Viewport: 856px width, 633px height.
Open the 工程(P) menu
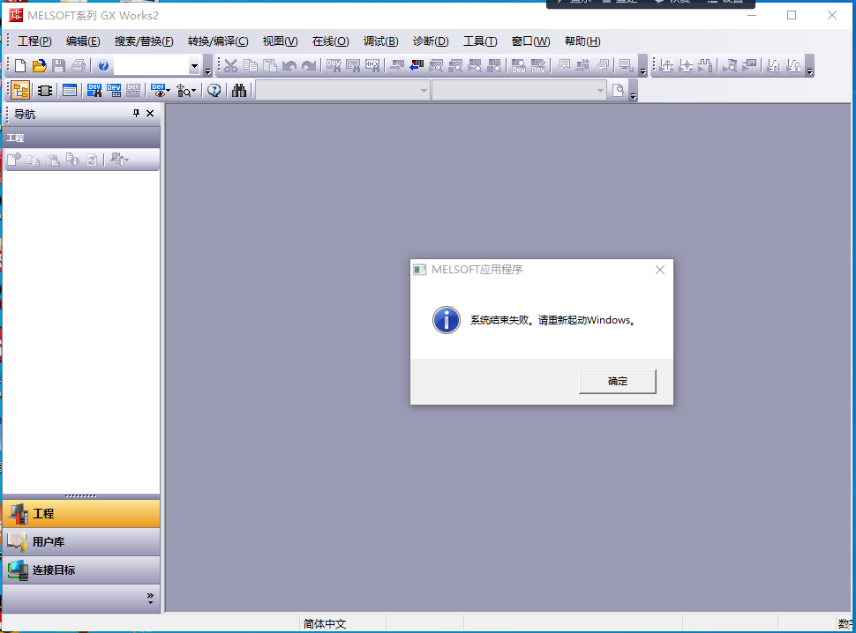click(x=34, y=41)
